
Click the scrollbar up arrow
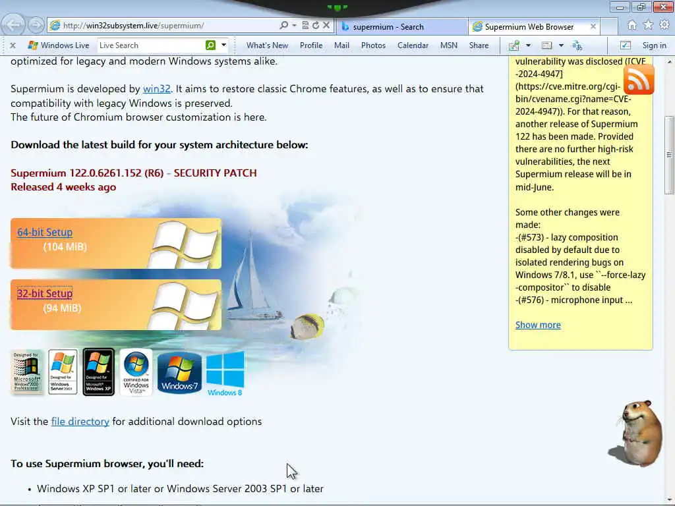pyautogui.click(x=670, y=62)
